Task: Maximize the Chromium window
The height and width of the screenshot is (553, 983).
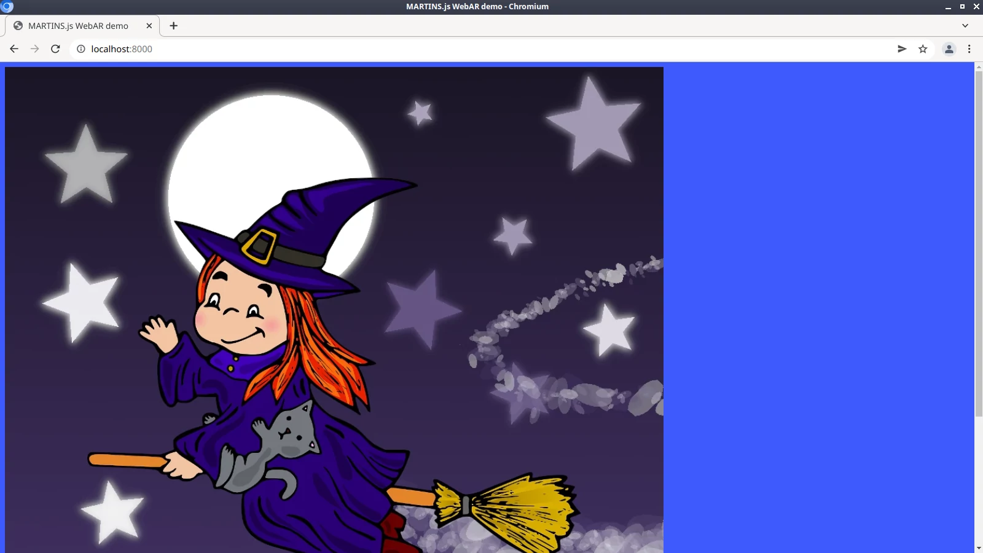Action: (x=962, y=7)
